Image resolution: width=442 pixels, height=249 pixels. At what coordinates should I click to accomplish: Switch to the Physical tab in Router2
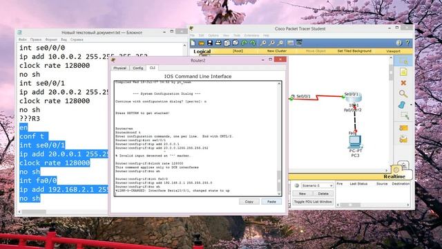click(119, 68)
